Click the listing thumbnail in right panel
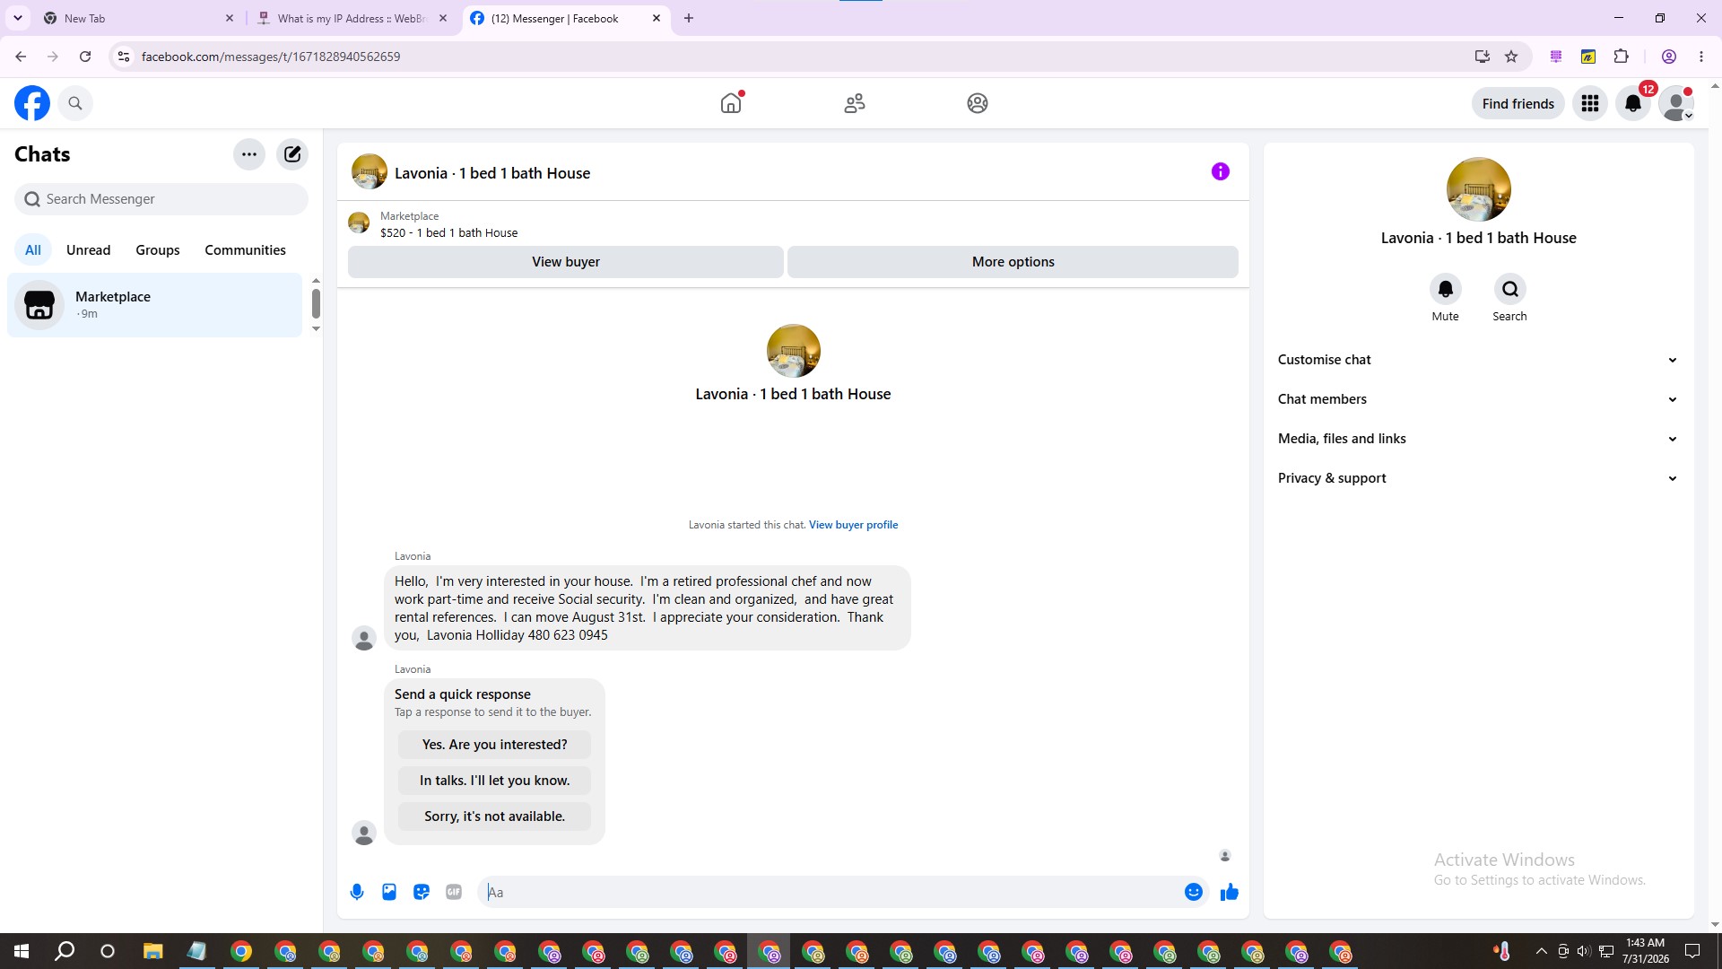Screen dimensions: 1722x969 [1479, 189]
